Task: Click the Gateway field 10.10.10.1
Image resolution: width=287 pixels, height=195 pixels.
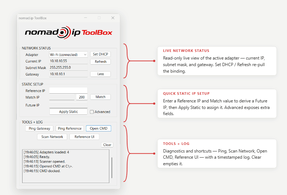Action: pyautogui.click(x=68, y=74)
